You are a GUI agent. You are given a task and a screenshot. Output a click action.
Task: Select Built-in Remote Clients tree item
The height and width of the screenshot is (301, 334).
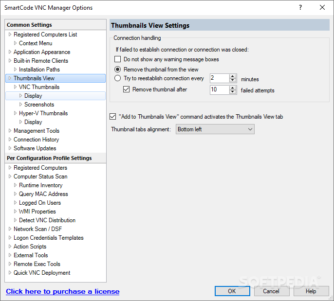point(41,61)
